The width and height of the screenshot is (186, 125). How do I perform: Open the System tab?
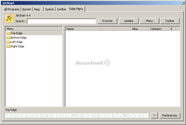point(50,9)
